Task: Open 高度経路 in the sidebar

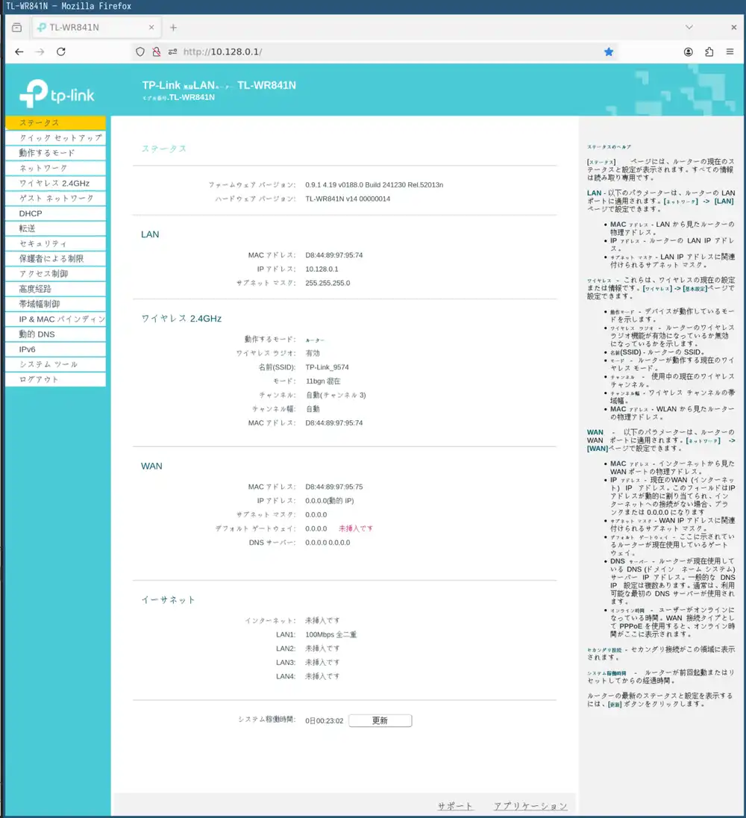Action: pos(55,289)
